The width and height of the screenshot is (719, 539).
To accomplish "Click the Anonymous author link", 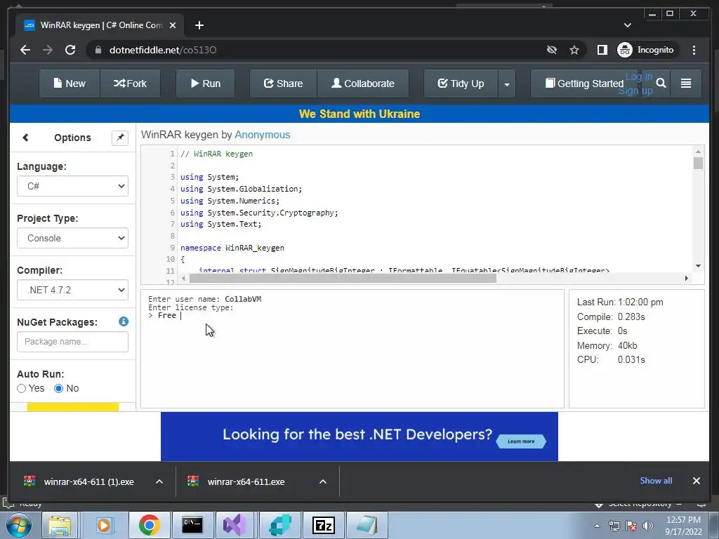I will (x=263, y=135).
